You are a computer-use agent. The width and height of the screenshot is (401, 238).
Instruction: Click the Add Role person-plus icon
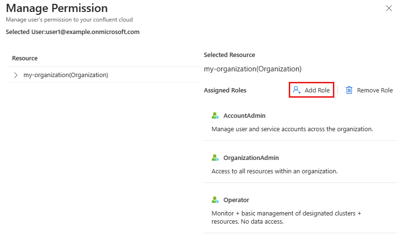[297, 90]
